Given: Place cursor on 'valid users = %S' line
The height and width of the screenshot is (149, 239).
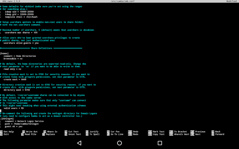Looking at the screenshot, I should point(14,108).
